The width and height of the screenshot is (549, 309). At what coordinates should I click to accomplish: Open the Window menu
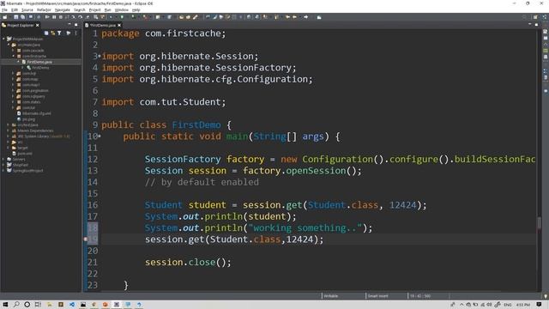tap(122, 9)
